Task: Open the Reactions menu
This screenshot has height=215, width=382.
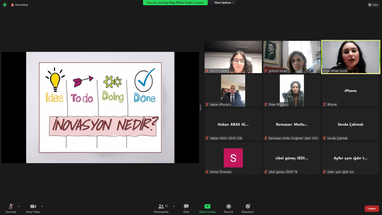Action: point(248,208)
